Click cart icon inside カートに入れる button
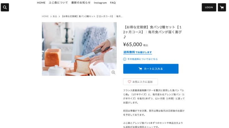 click(x=140, y=69)
